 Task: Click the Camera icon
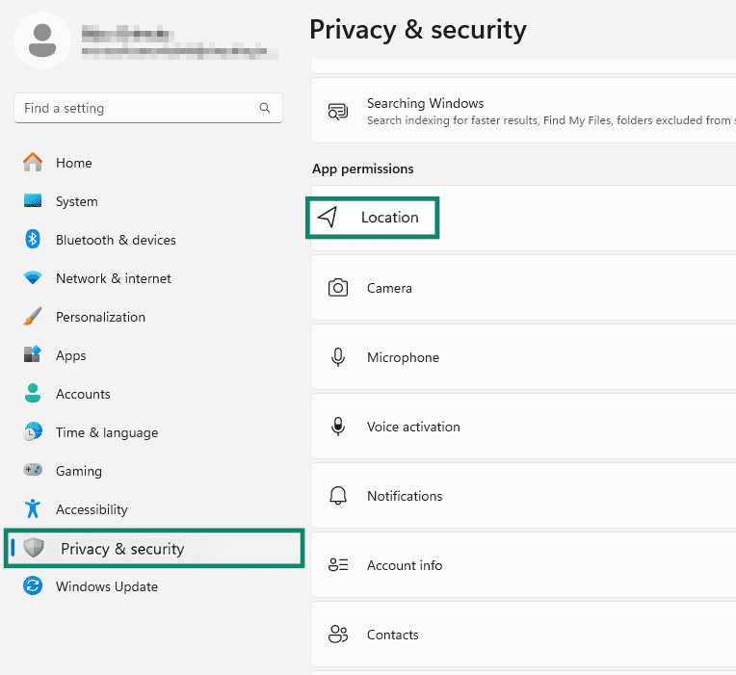[x=338, y=288]
